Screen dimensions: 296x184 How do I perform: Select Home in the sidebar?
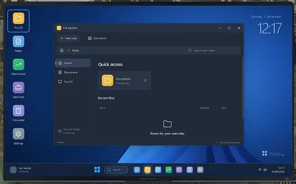73,63
